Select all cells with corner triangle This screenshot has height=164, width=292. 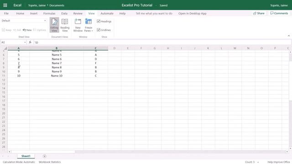(x=5, y=48)
